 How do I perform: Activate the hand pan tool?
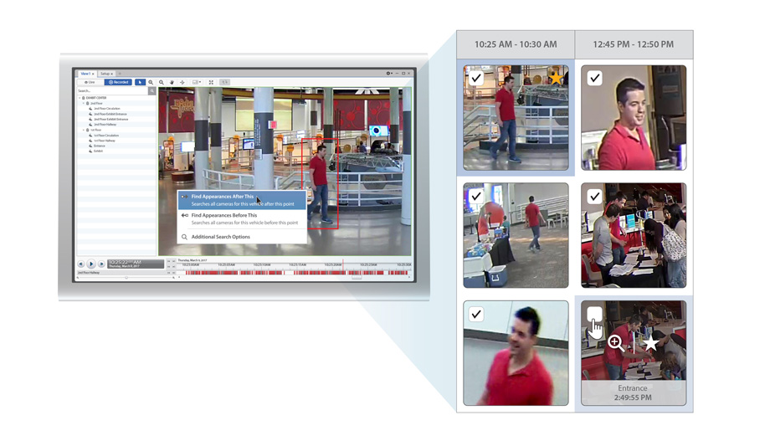coord(172,82)
